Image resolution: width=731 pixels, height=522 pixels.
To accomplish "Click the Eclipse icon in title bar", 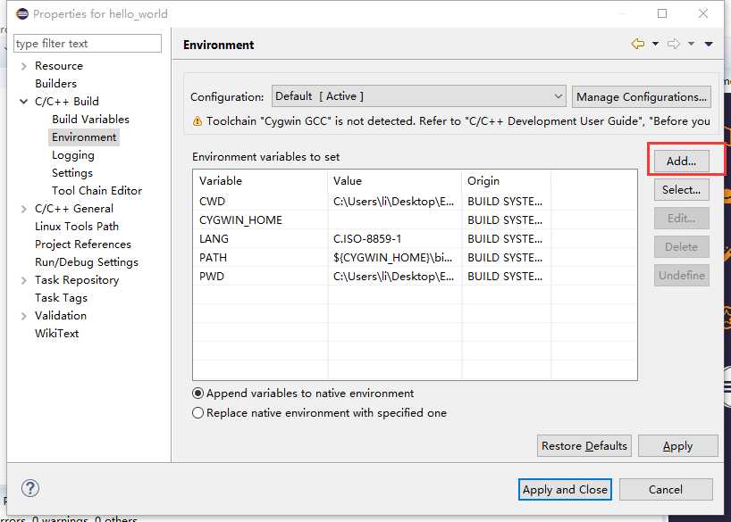I will 22,13.
